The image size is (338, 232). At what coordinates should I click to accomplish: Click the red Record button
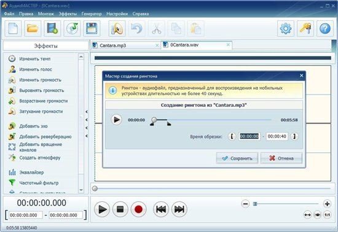tap(138, 209)
